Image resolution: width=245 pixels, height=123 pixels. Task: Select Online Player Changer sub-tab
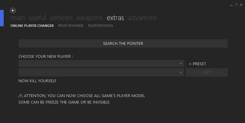(x=32, y=26)
